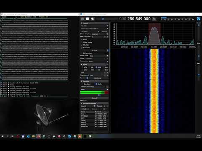202x151 pixels.
Task: Adjust the Zoom slider right of spectrum
Action: point(199,34)
